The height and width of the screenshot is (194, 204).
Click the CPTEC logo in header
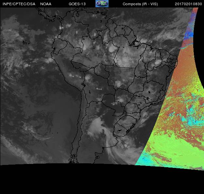102,4
